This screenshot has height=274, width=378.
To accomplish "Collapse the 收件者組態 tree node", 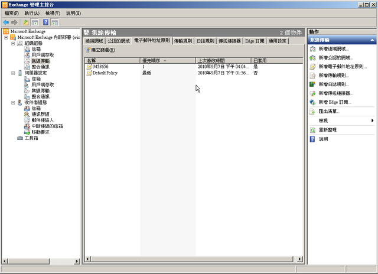I will pos(13,103).
